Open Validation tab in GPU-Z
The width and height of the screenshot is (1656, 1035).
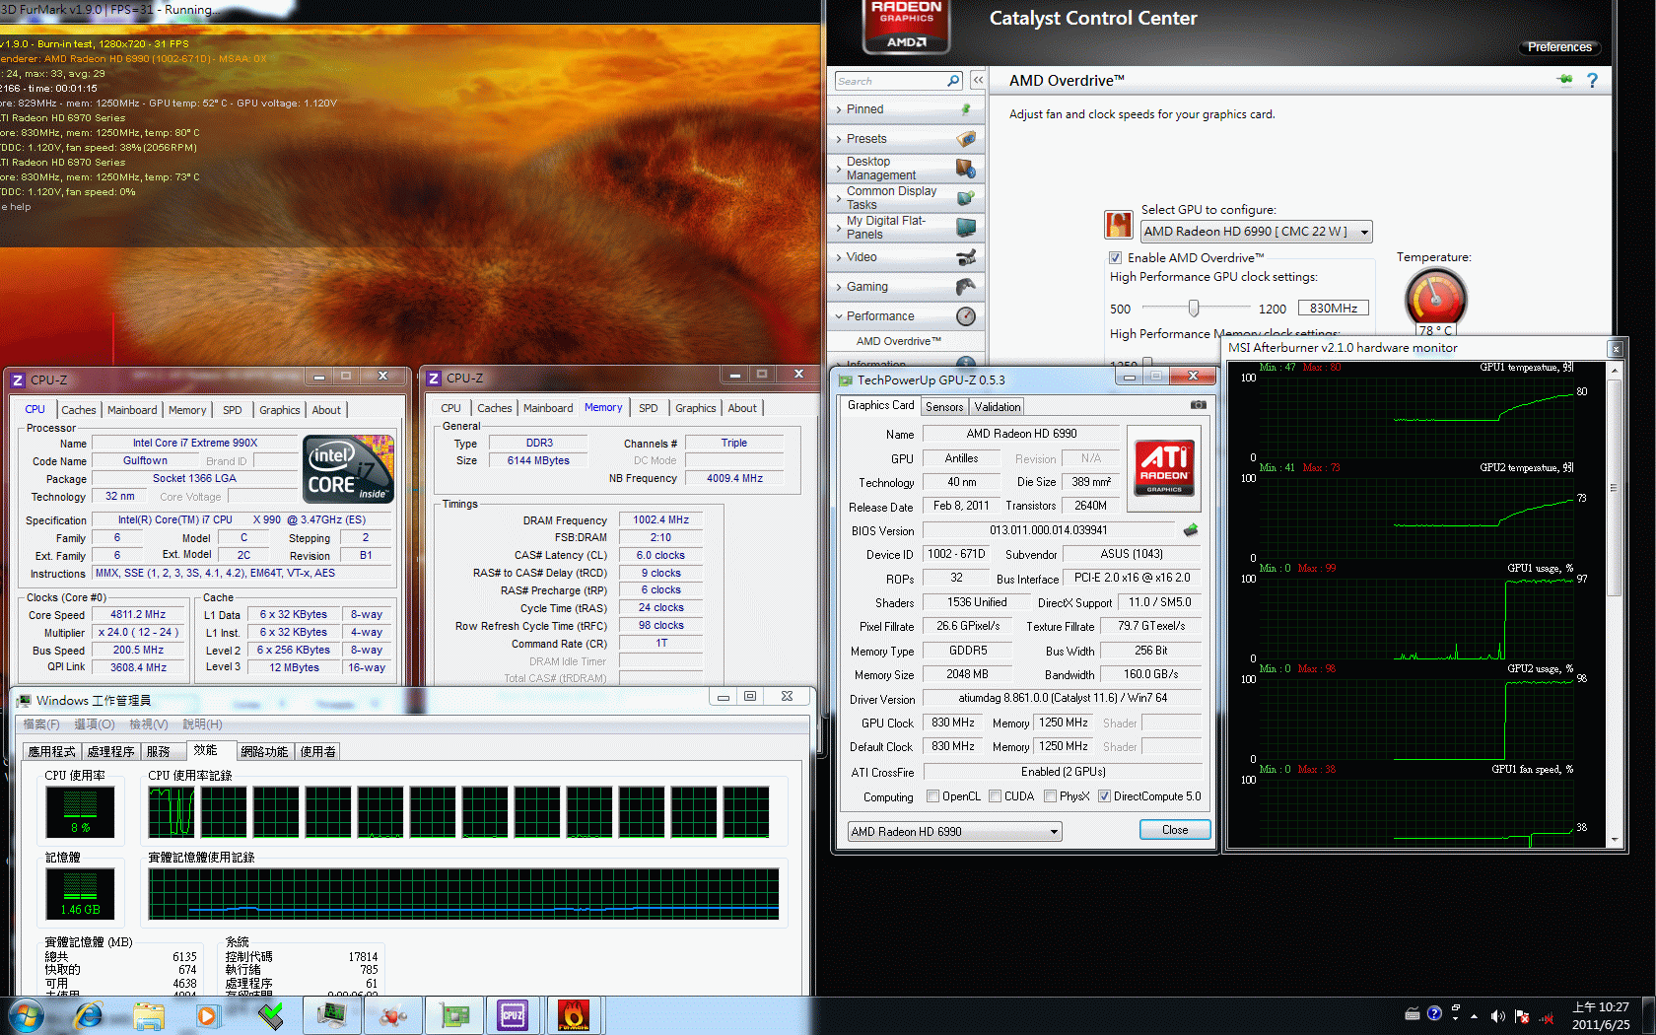coord(998,407)
